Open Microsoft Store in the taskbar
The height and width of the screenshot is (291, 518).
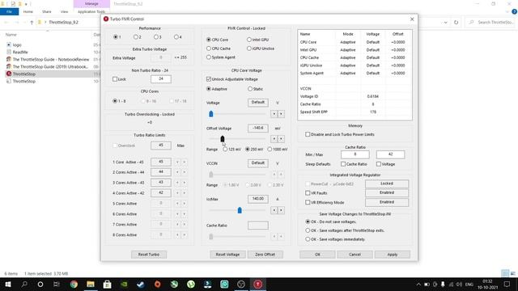click(107, 284)
